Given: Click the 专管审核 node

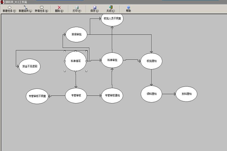Looking at the screenshot, I should point(76,96).
